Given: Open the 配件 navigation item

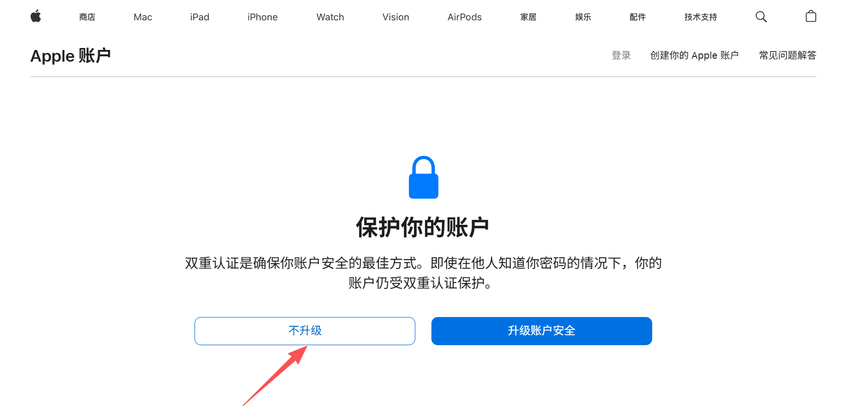Looking at the screenshot, I should point(638,17).
